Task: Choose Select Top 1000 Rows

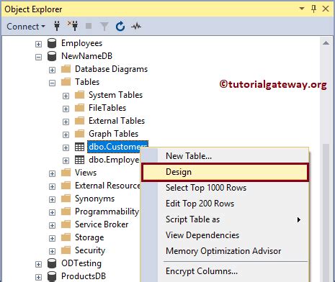Action: (x=225, y=188)
